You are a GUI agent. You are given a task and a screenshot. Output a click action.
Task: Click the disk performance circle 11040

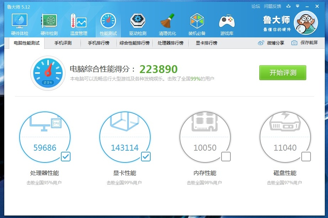(x=285, y=137)
